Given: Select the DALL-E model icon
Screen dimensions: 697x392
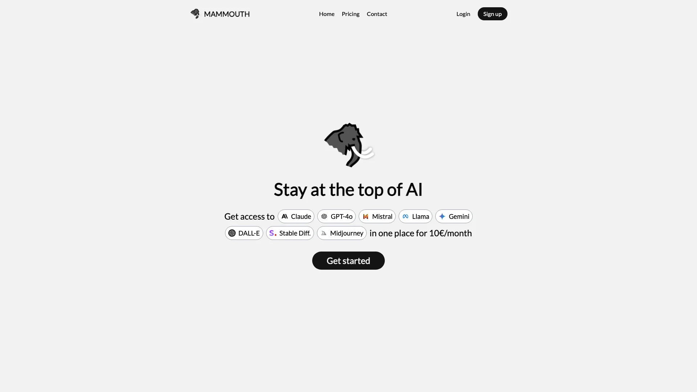Looking at the screenshot, I should click(232, 233).
